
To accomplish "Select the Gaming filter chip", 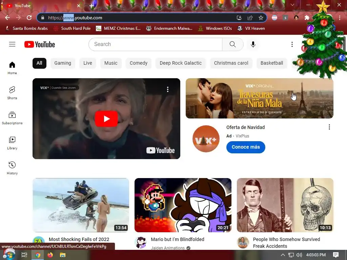I will (63, 63).
